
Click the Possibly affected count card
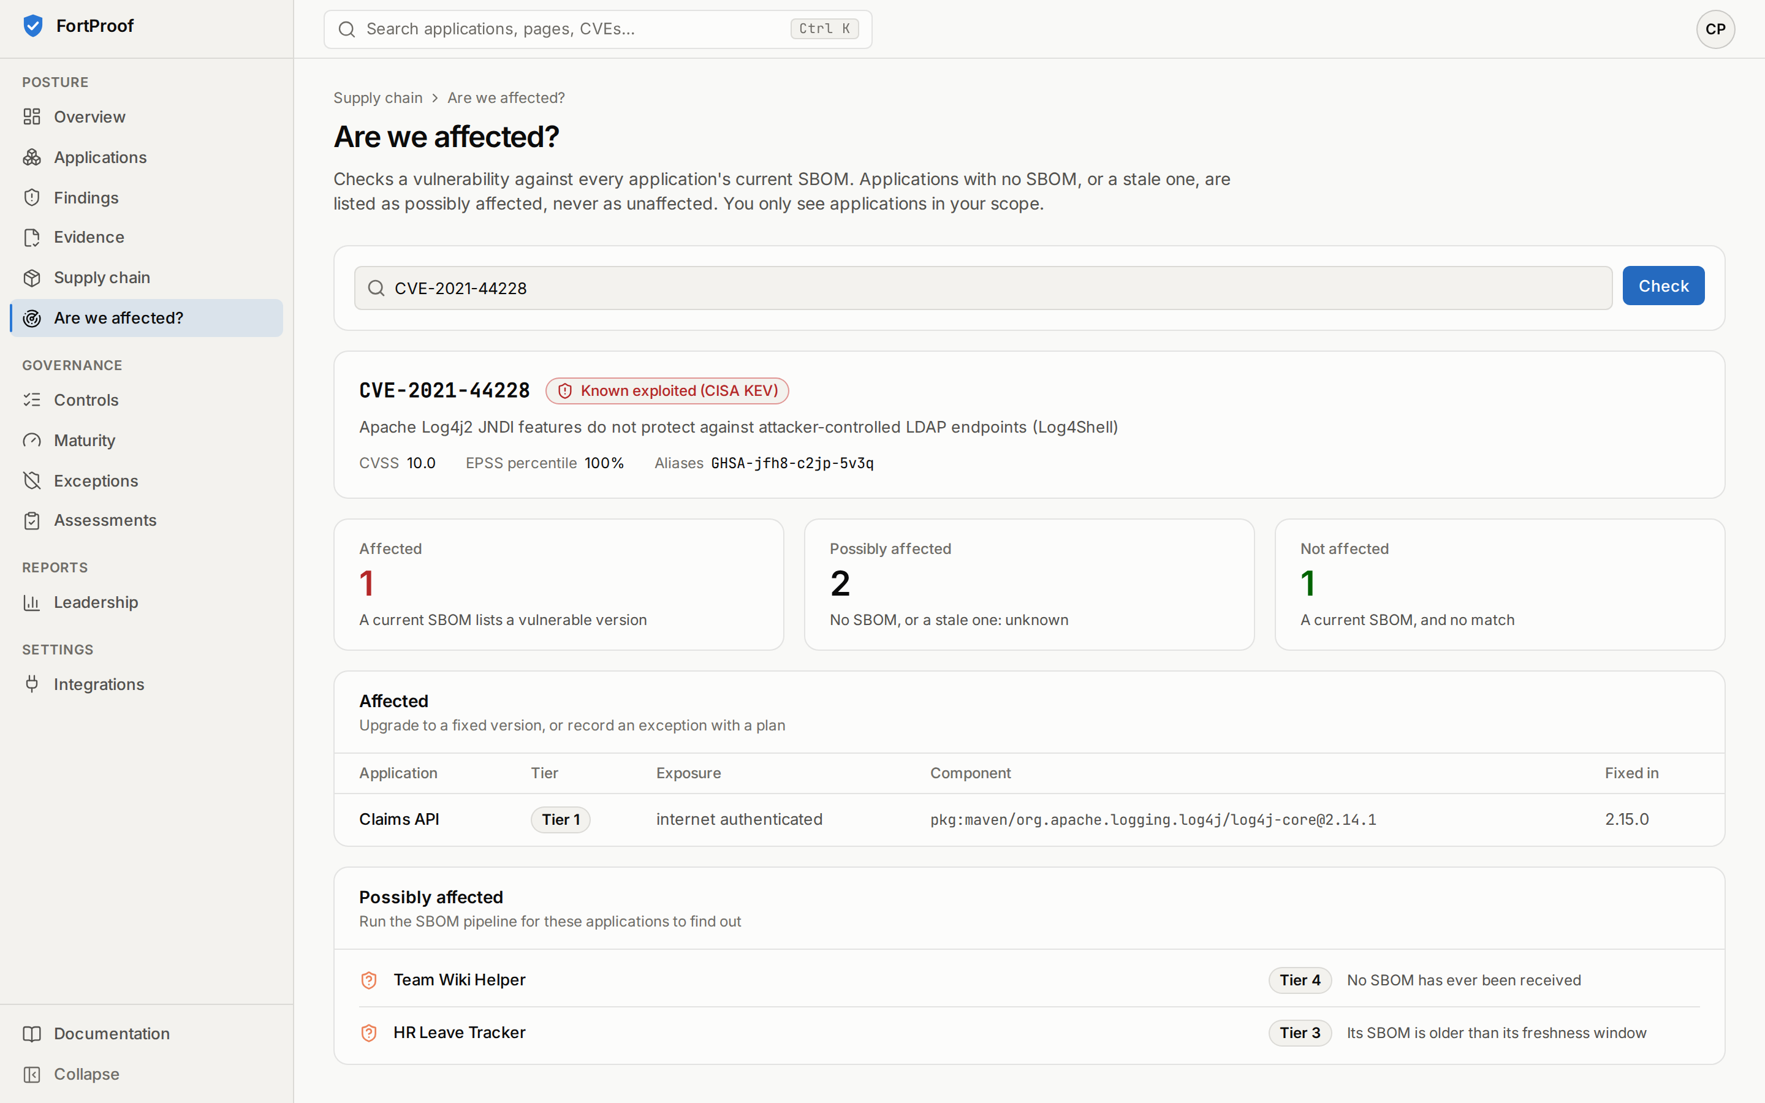pyautogui.click(x=1029, y=585)
